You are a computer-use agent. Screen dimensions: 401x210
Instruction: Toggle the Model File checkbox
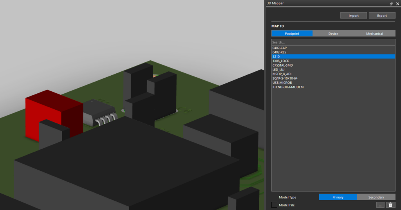pyautogui.click(x=274, y=205)
